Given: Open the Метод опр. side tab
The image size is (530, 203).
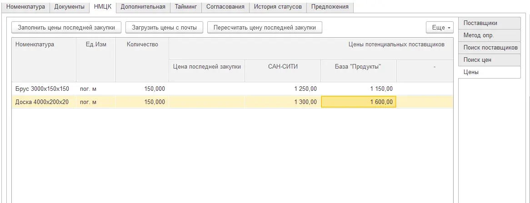Looking at the screenshot, I should 490,35.
